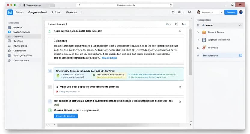Click the dark green circle icon in the teal card
The width and height of the screenshot is (250, 134).
(94, 75)
